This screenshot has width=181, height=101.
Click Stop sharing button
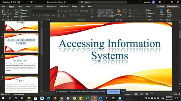coord(113,92)
